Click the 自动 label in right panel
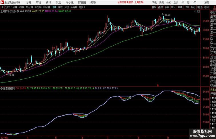216x139 pixels. point(213,90)
